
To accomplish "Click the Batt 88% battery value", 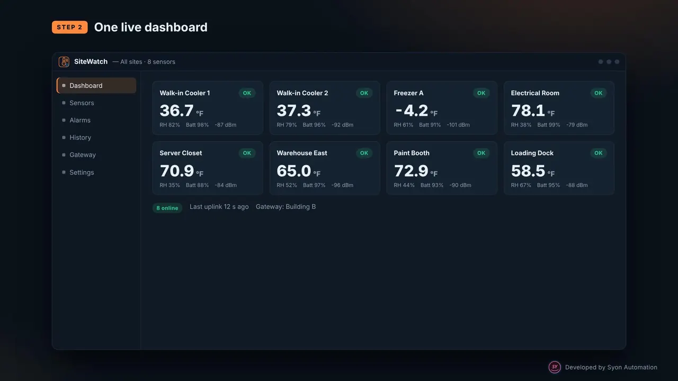I will click(x=198, y=185).
